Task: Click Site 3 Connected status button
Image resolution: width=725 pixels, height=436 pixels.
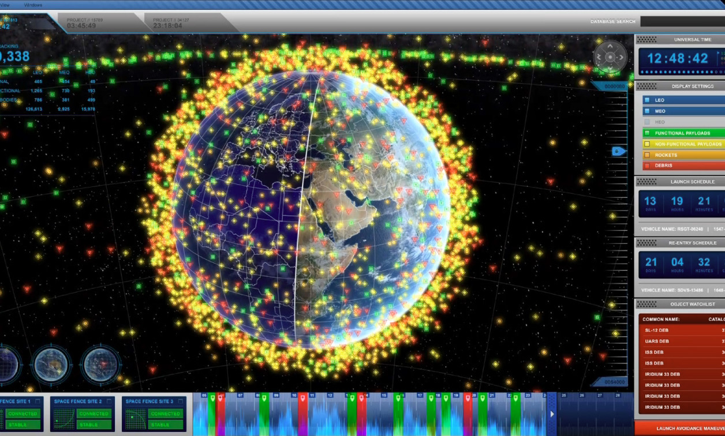Action: tap(166, 414)
